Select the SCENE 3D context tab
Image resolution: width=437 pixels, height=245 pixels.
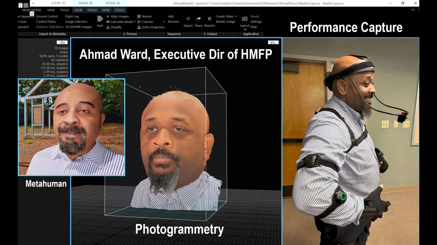[x=113, y=3]
